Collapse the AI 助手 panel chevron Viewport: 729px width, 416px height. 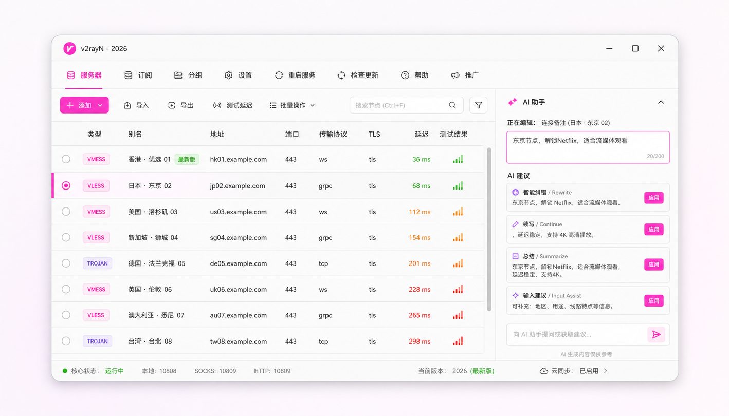click(661, 102)
